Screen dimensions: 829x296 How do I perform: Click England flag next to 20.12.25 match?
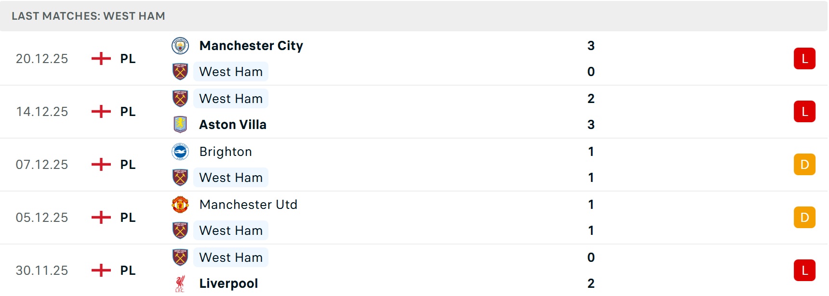101,59
